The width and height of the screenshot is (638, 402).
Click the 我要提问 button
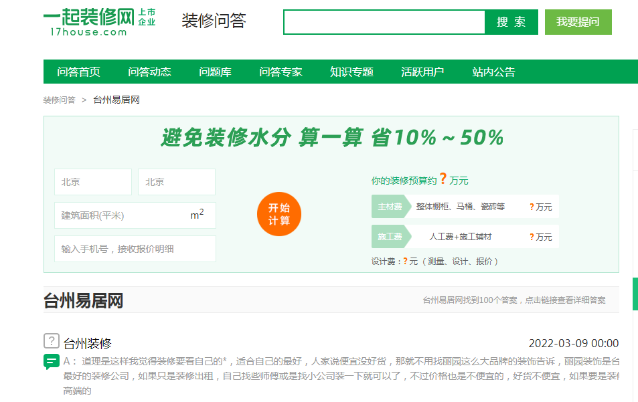[x=578, y=22]
